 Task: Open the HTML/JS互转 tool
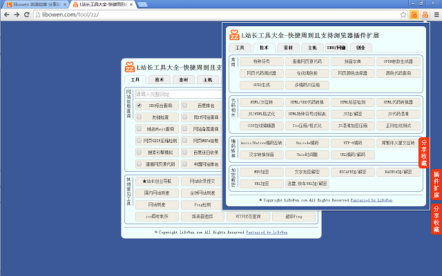(x=262, y=102)
